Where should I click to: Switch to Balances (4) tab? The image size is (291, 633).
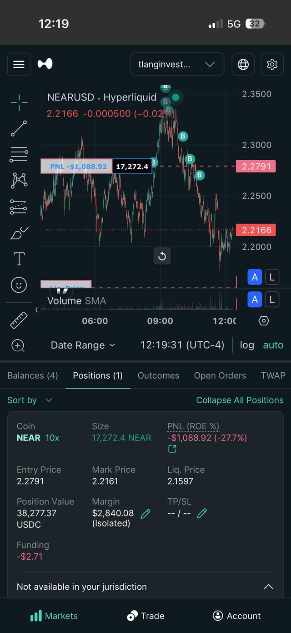pyautogui.click(x=33, y=375)
